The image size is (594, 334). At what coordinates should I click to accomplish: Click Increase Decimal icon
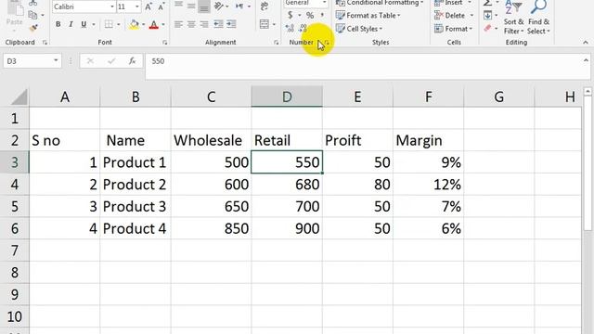pyautogui.click(x=290, y=28)
